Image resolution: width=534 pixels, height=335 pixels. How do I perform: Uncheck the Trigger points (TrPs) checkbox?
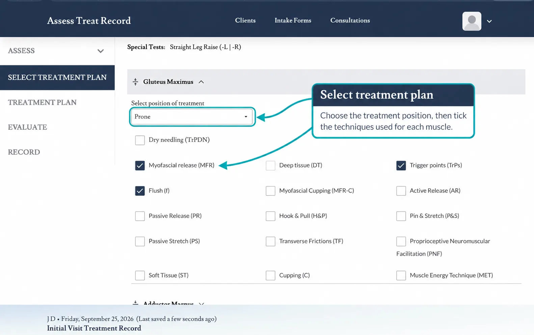click(x=401, y=165)
